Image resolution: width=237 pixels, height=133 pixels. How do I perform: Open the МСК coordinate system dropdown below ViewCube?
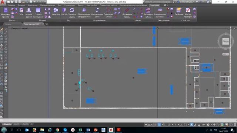[226, 54]
